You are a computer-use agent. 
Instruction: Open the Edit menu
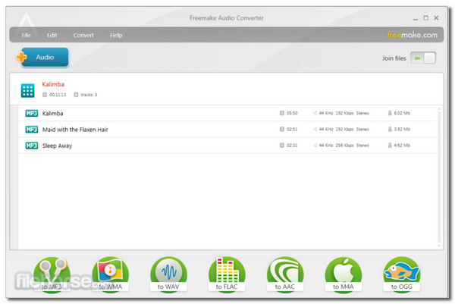point(52,35)
